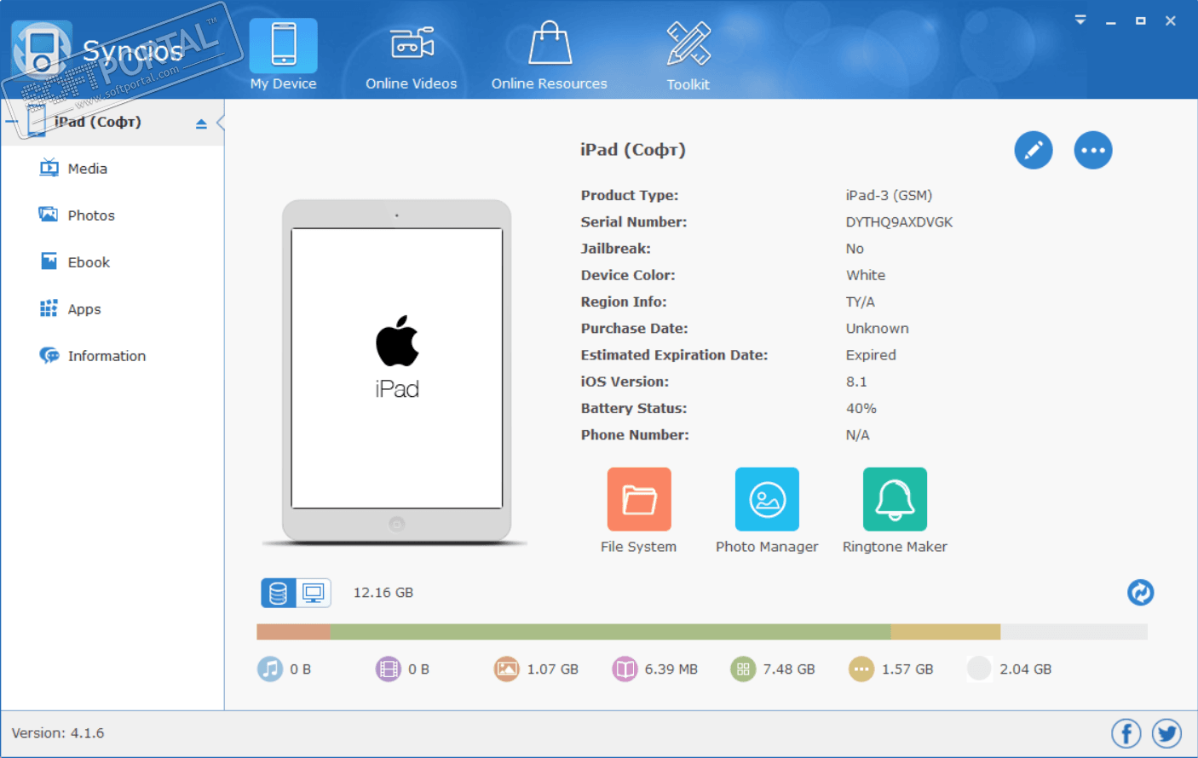Viewport: 1198px width, 758px height.
Task: Open the Syncios Twitter page
Action: pyautogui.click(x=1166, y=733)
